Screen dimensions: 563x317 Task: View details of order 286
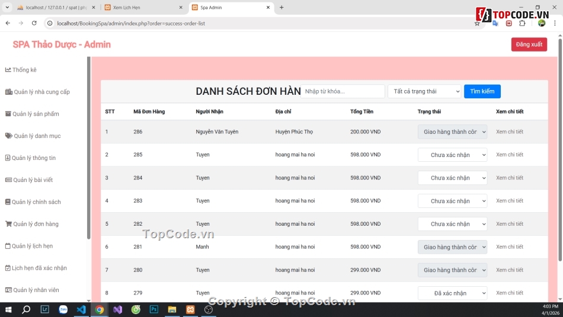tap(510, 132)
